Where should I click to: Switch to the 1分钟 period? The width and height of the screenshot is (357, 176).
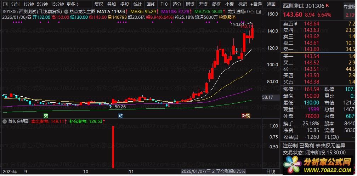click(x=29, y=4)
